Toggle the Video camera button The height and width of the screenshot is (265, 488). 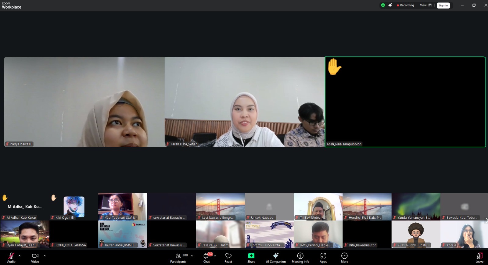(35, 257)
